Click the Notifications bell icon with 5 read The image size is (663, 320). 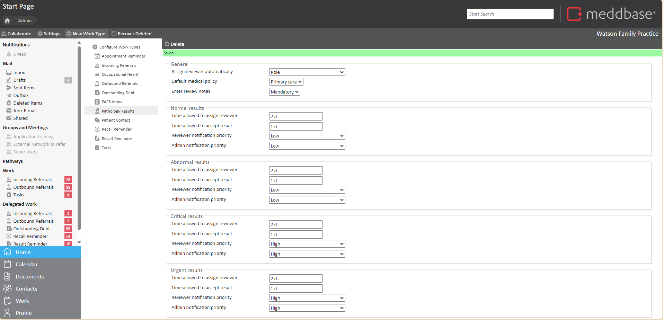coord(9,54)
